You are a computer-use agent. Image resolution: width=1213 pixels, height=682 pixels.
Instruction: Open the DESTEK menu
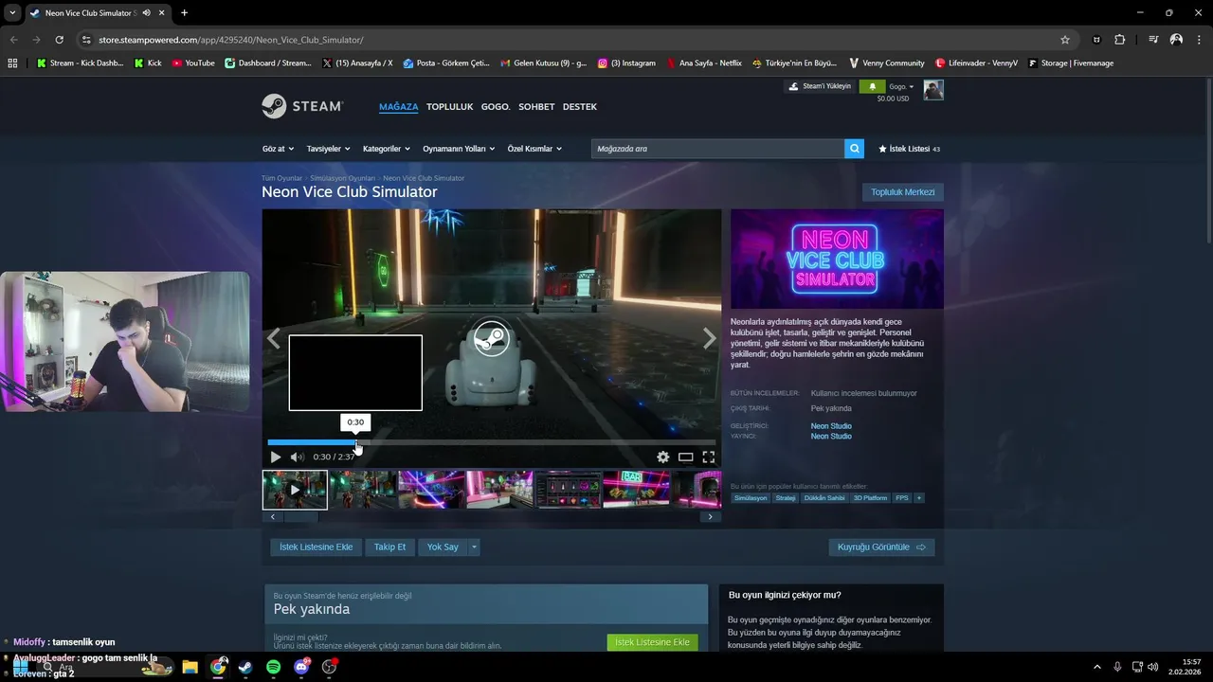pos(580,106)
